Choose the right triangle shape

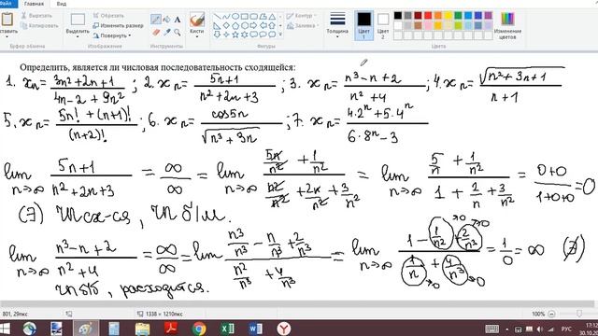(217, 25)
